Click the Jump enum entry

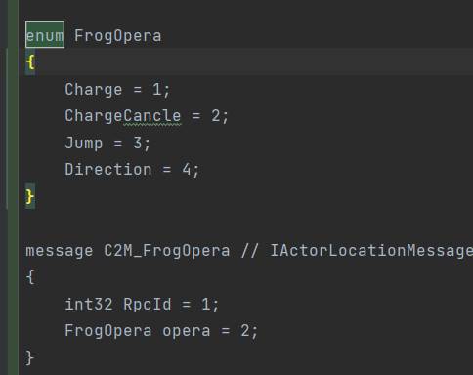pyautogui.click(x=84, y=144)
